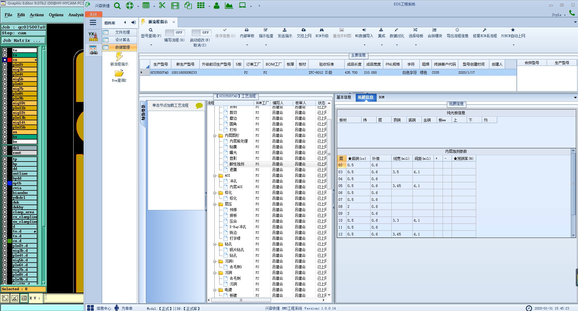Open the 数据管理 component group
Image resolution: width=578 pixels, height=311 pixels.
click(x=119, y=47)
